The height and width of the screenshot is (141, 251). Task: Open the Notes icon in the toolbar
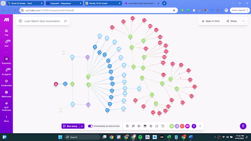click(157, 126)
